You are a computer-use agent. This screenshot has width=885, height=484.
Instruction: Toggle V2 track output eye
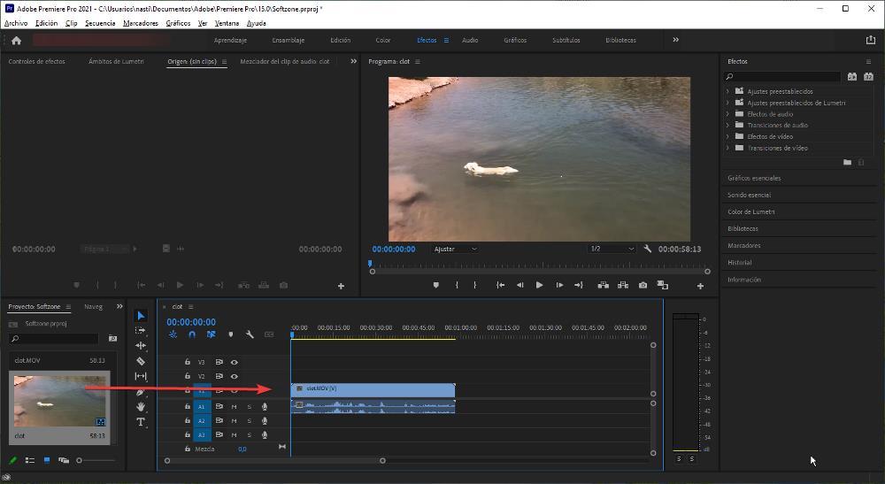pyautogui.click(x=235, y=376)
